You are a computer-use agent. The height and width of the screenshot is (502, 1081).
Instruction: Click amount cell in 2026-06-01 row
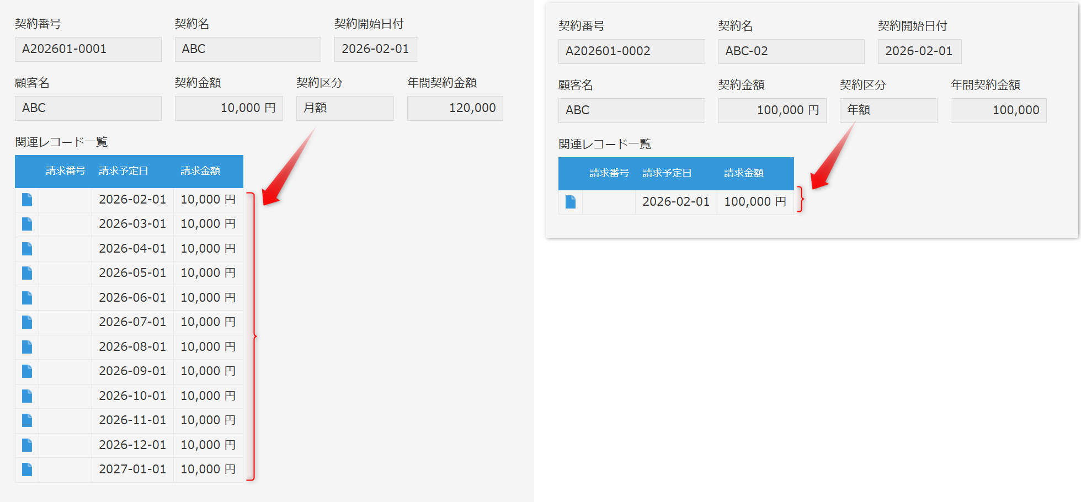click(209, 298)
